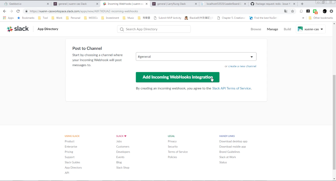Bookmark this page with the star icon

point(292,11)
